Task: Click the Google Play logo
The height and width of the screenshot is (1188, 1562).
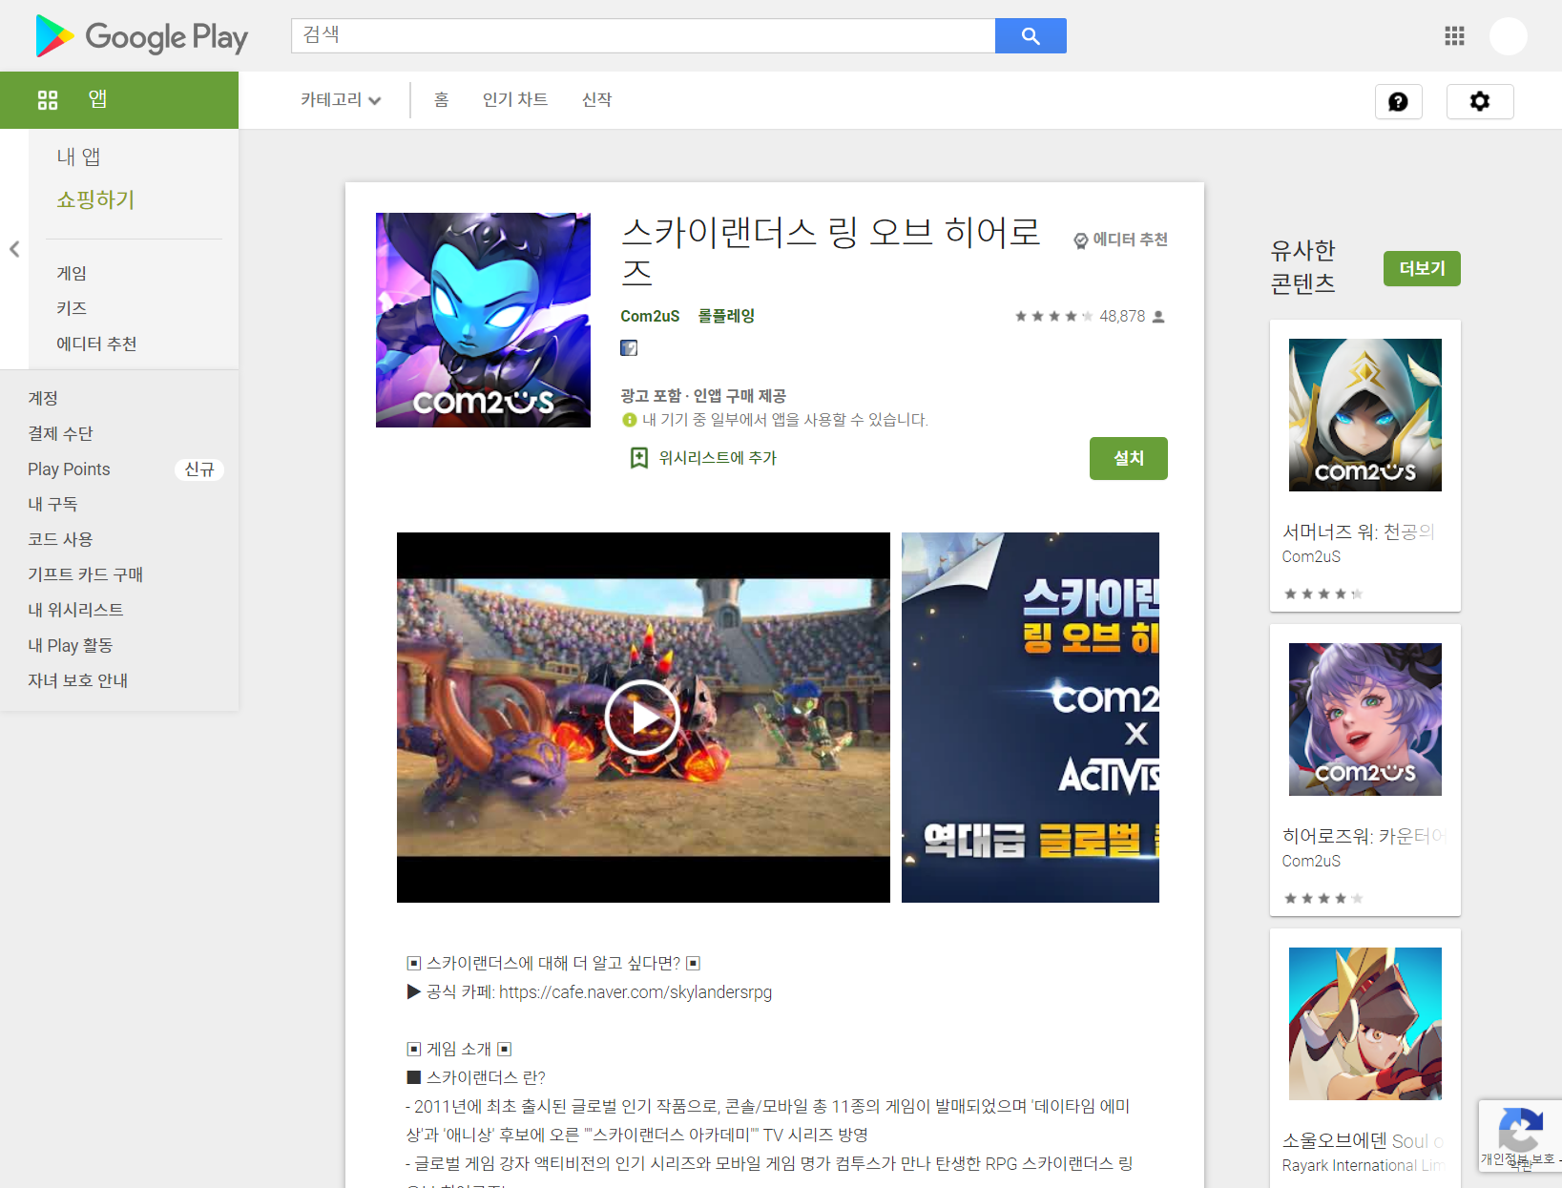Action: click(141, 36)
